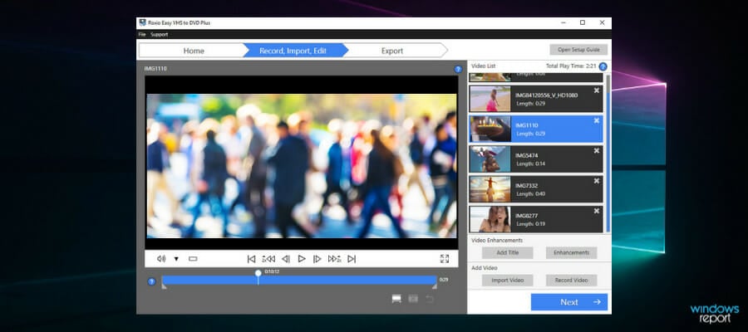748x332 pixels.
Task: Select the IMG8277 thumbnail
Action: click(x=490, y=219)
